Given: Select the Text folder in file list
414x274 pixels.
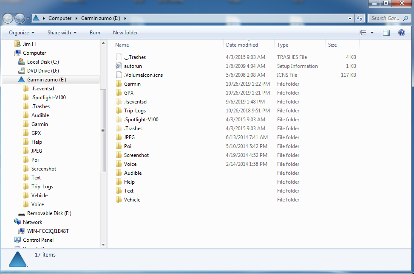Looking at the screenshot, I should click(125, 191).
